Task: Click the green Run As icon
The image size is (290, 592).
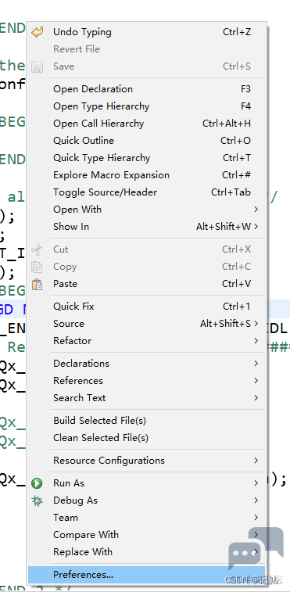Action: [37, 483]
